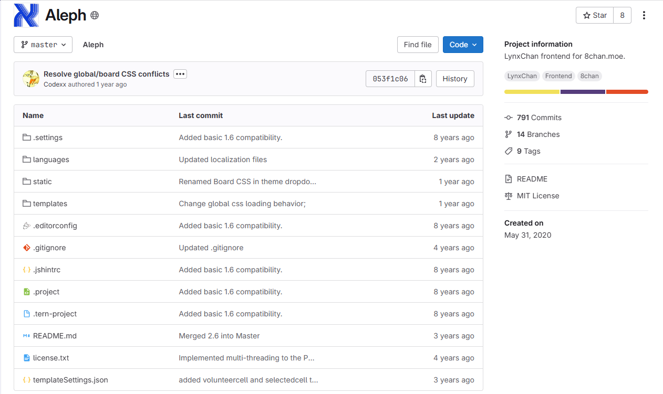Click orange-red segment of language bar
Screen dimensions: 663x394
point(627,92)
